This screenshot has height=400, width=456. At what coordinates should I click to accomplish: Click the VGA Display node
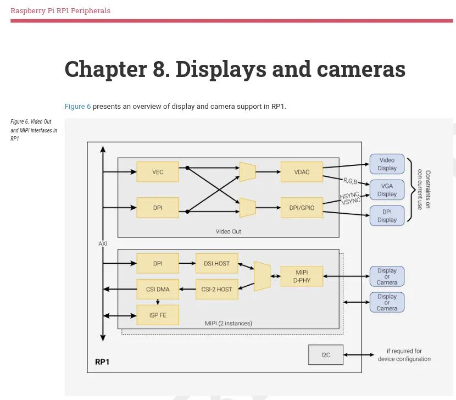(386, 190)
